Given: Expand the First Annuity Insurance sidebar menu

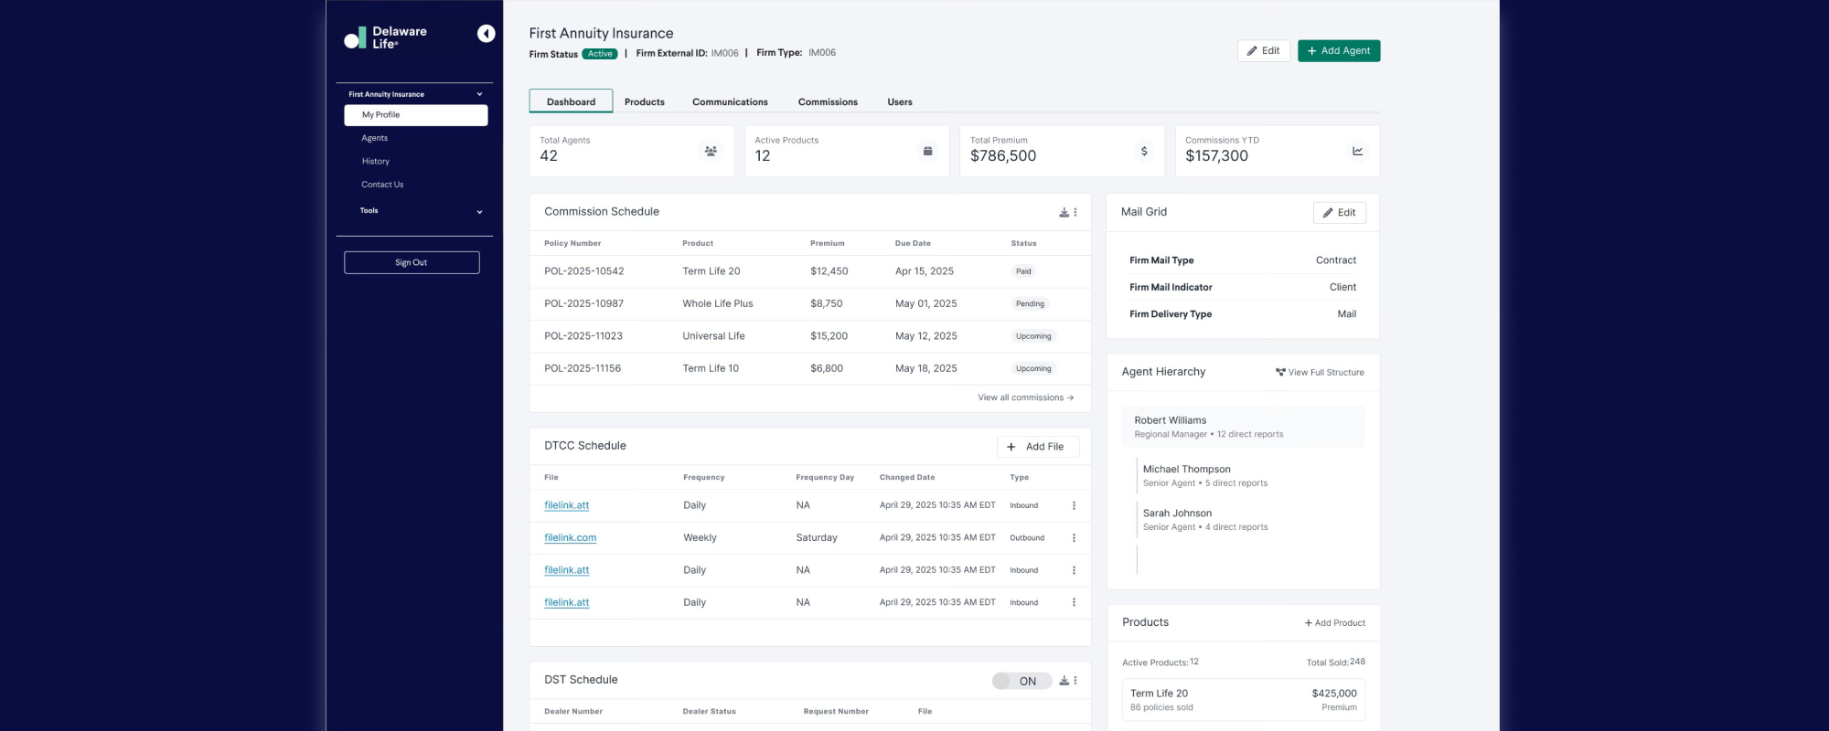Looking at the screenshot, I should coord(479,94).
